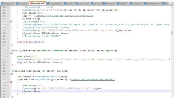The image size is (174, 98).
Task: Open the databases.cfg tab
Action: point(54,4)
